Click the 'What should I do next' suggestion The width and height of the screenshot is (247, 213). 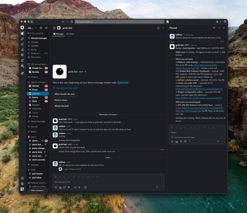(64, 94)
